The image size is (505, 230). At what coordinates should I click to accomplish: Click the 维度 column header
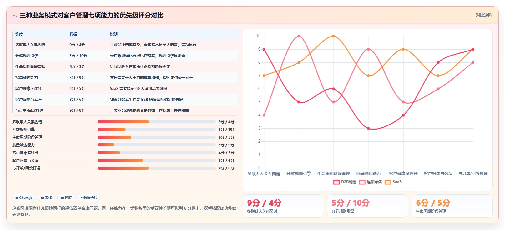click(19, 34)
